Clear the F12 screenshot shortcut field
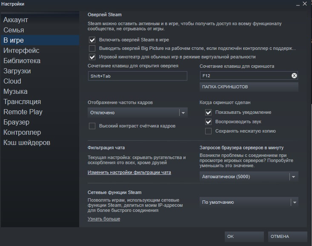This screenshot has width=312, height=246. [294, 75]
